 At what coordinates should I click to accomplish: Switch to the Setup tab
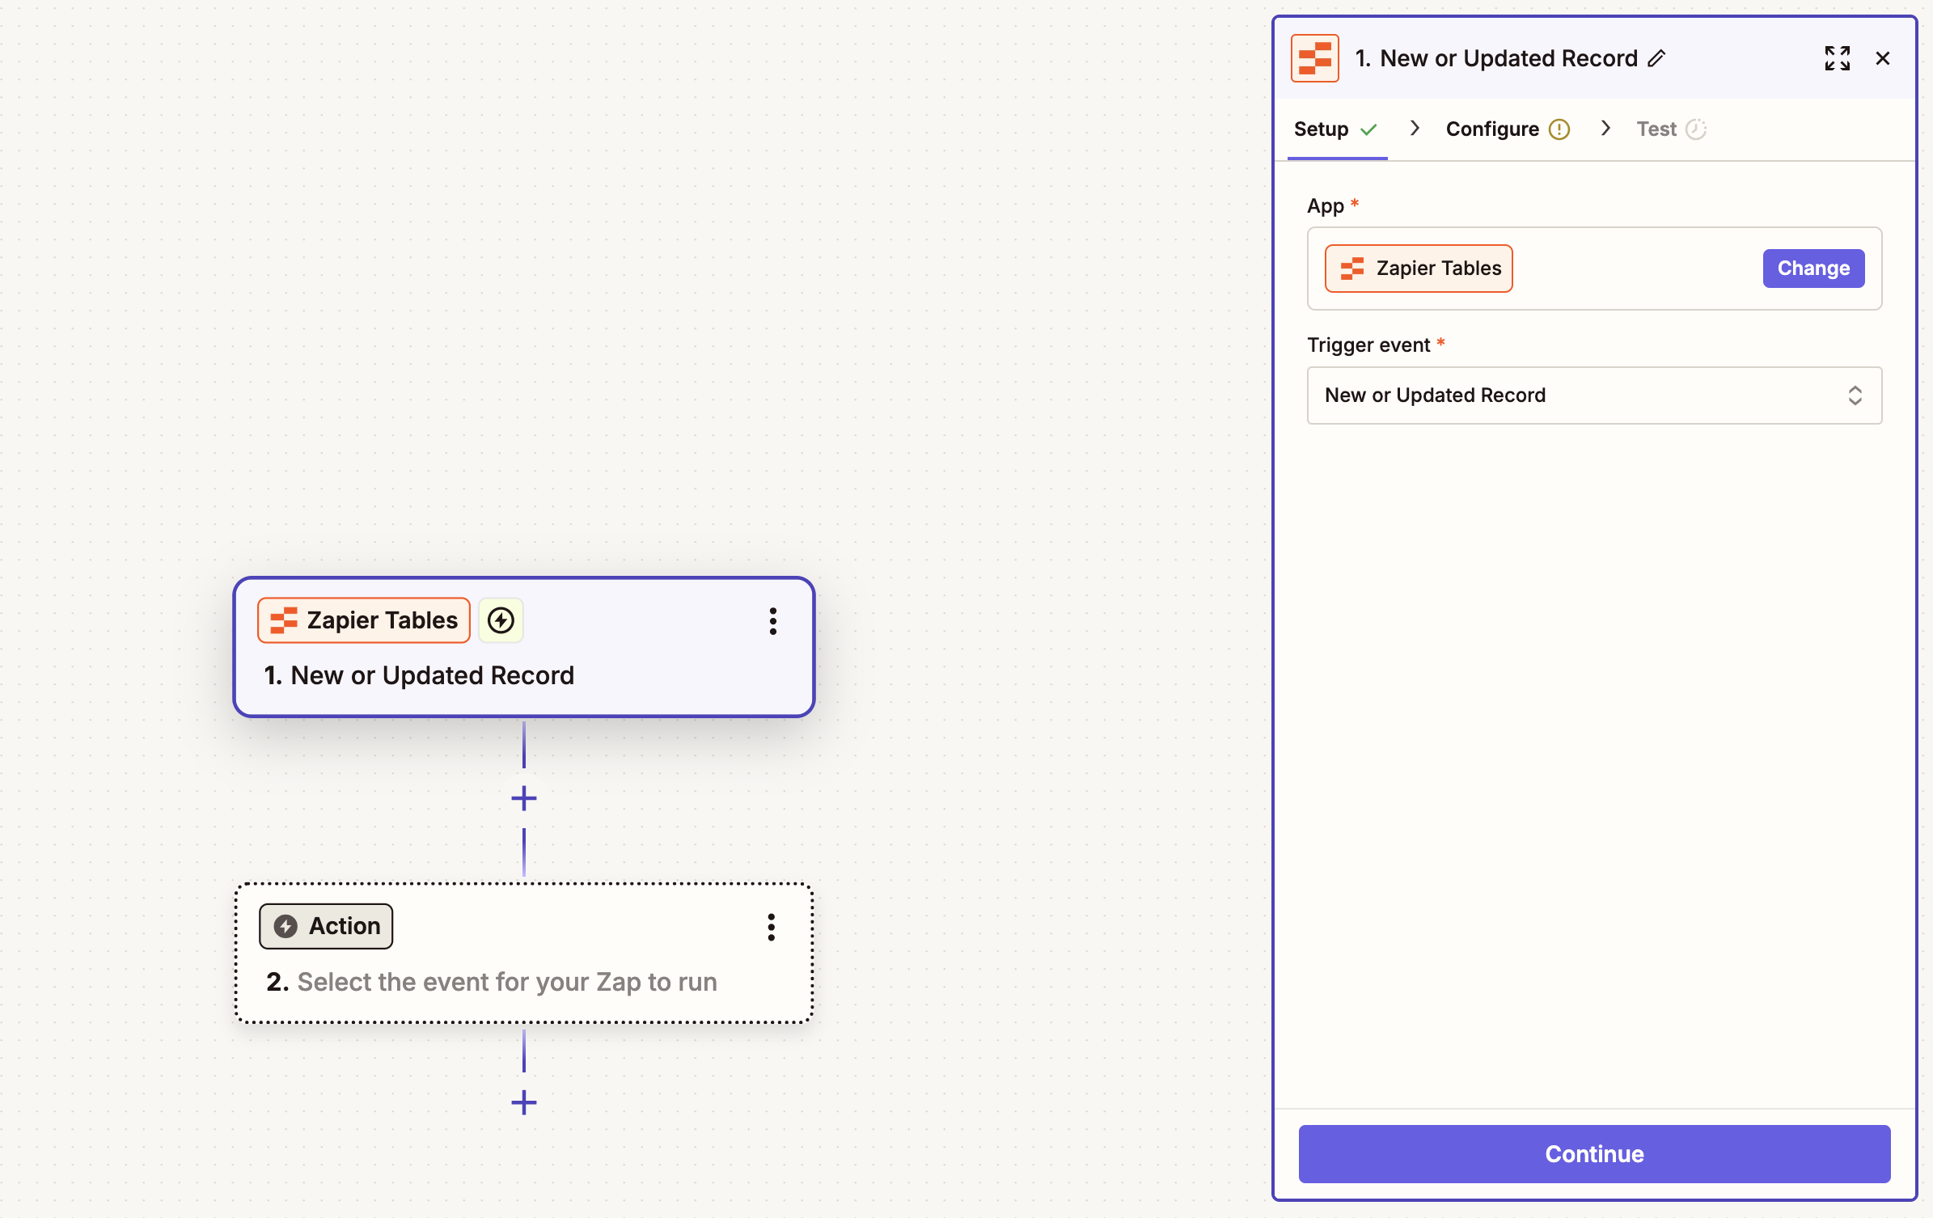1336,129
